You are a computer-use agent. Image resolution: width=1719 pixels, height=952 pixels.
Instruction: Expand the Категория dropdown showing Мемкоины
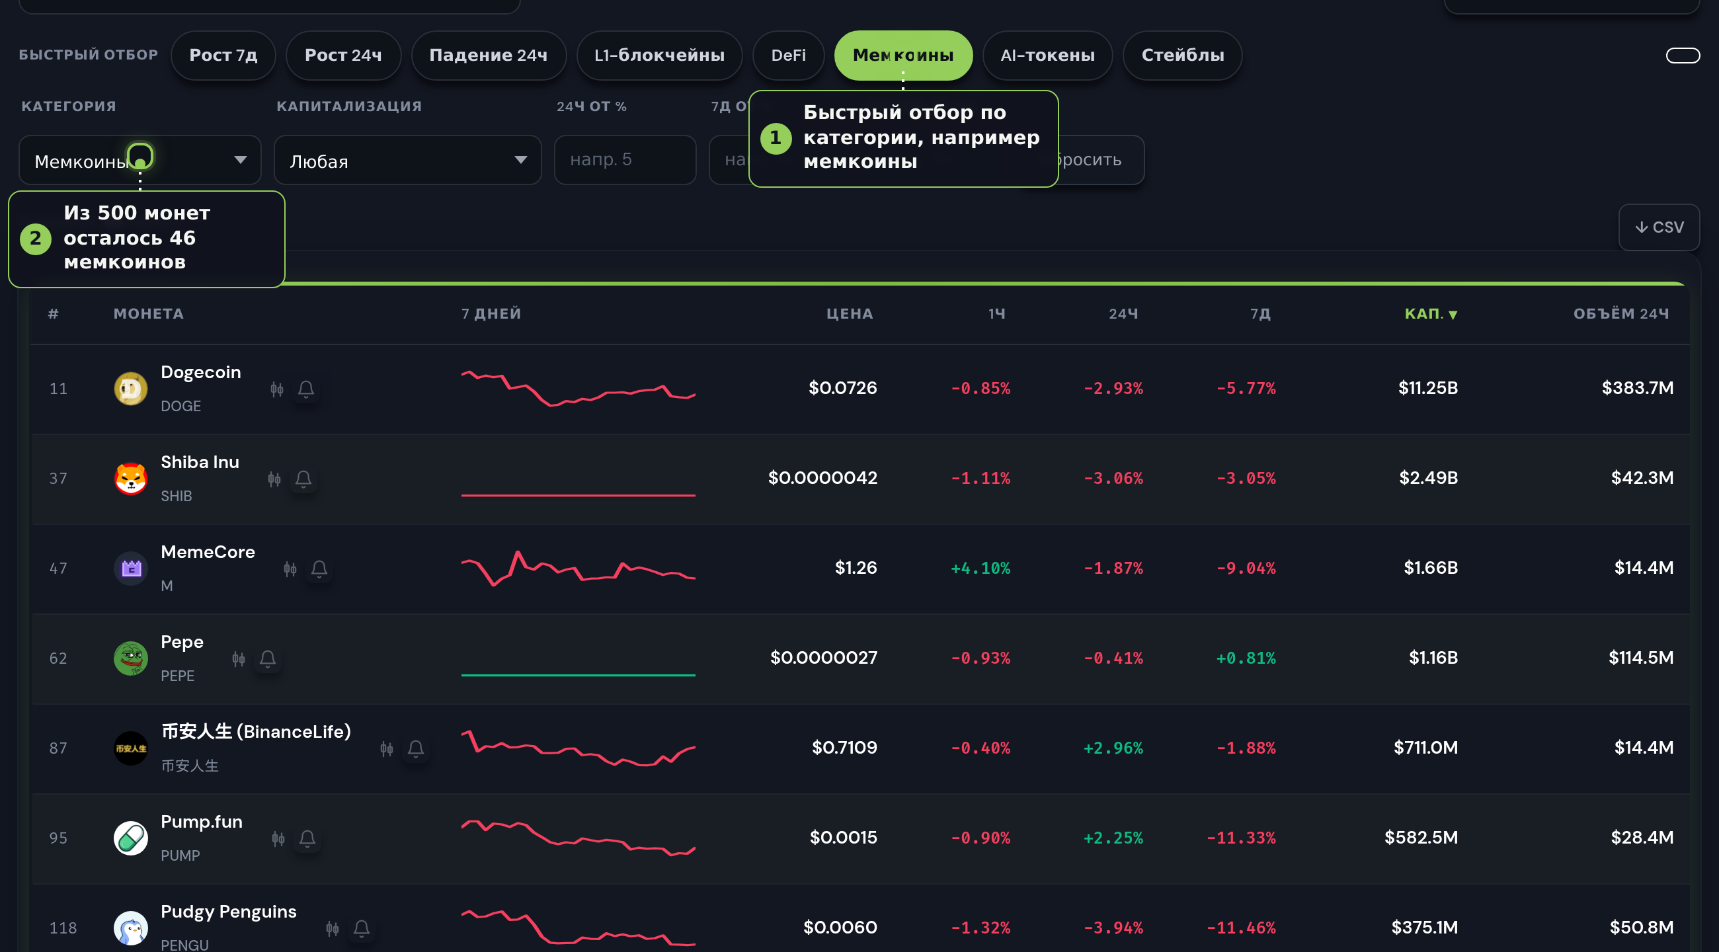point(140,160)
